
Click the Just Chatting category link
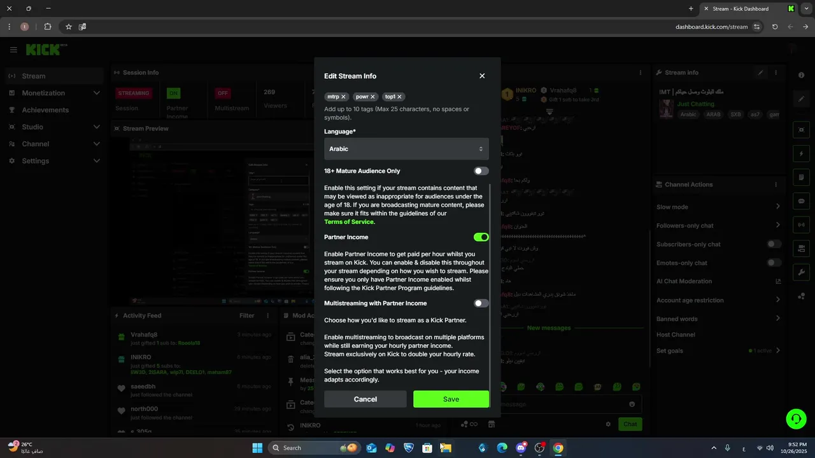click(695, 104)
